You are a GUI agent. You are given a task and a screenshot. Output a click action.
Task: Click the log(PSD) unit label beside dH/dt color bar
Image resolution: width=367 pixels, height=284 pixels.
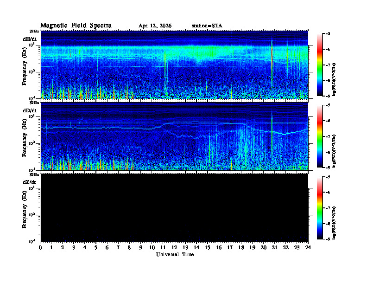tap(334, 79)
